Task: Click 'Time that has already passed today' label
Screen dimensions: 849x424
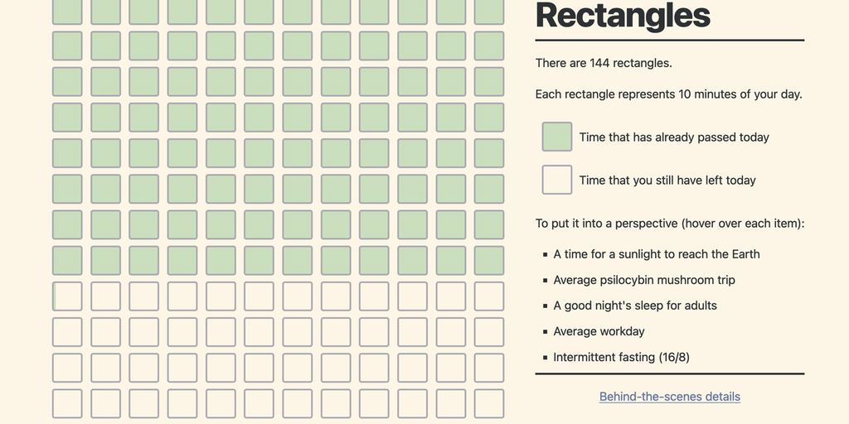Action: pyautogui.click(x=674, y=137)
